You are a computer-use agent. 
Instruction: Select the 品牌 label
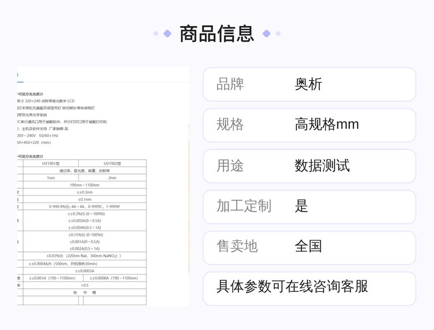pyautogui.click(x=230, y=84)
